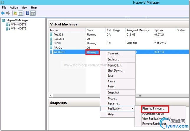Click the WIN8HOST2 server icon

coord(8,29)
